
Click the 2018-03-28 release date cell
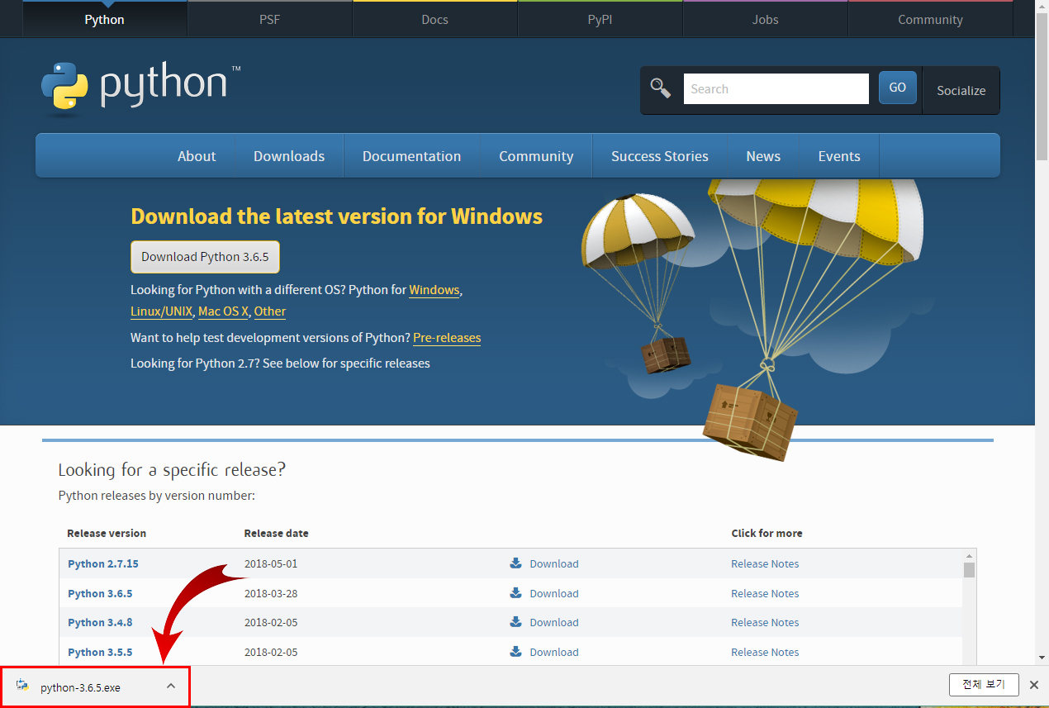pos(271,593)
